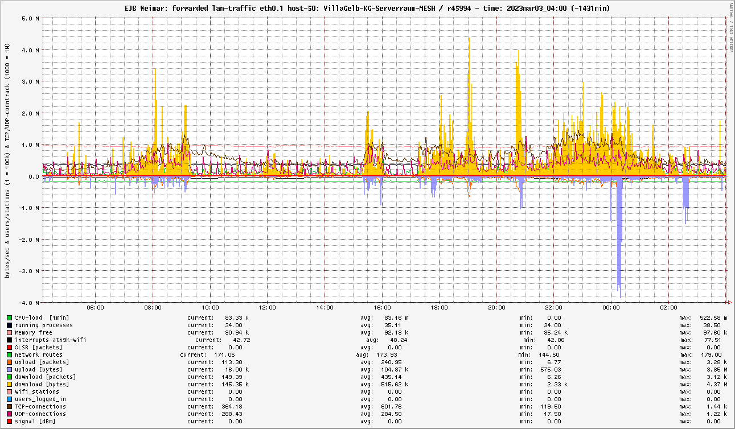Select the 'wifi_stations' legend label
Image resolution: width=735 pixels, height=429 pixels.
[x=37, y=391]
